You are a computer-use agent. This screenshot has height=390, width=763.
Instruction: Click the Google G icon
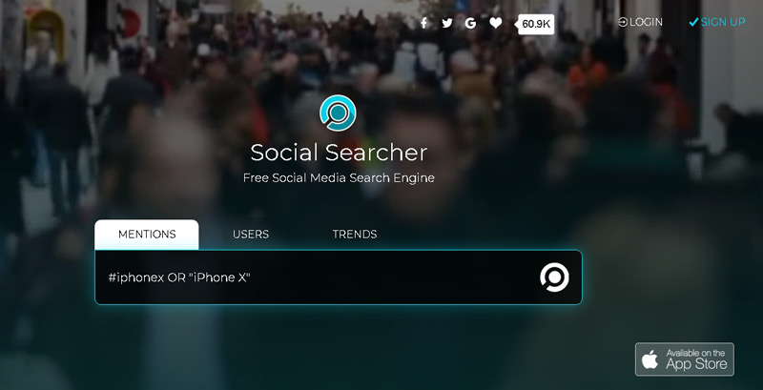[470, 23]
